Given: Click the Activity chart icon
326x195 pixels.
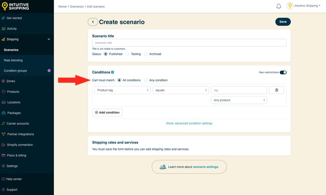Looking at the screenshot, I should [3, 29].
